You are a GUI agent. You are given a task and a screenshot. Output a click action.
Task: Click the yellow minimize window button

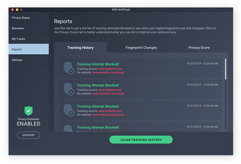pyautogui.click(x=17, y=10)
